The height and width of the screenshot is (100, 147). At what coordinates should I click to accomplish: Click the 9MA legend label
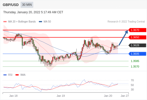click(23, 75)
